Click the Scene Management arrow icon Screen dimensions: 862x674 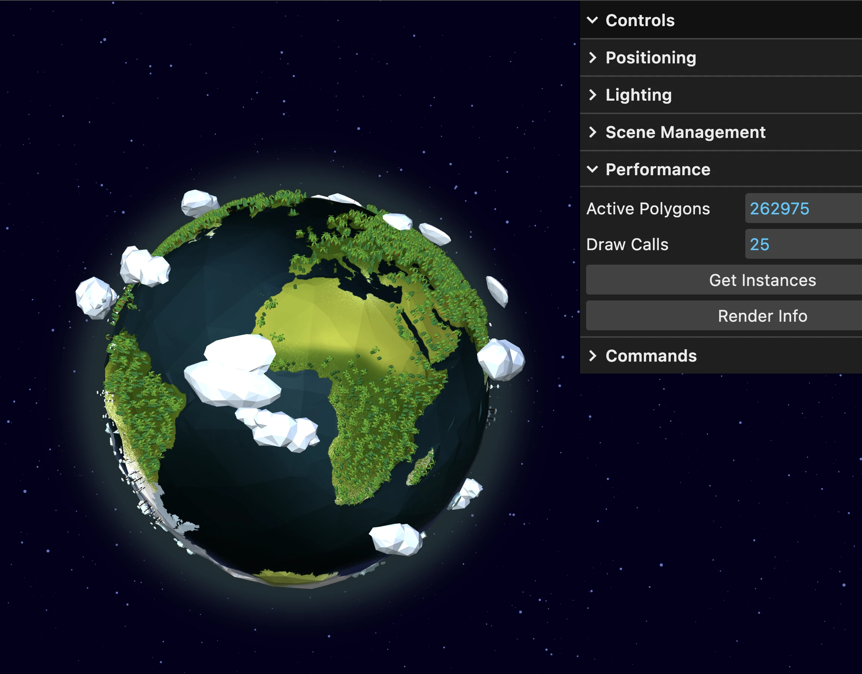(x=592, y=132)
